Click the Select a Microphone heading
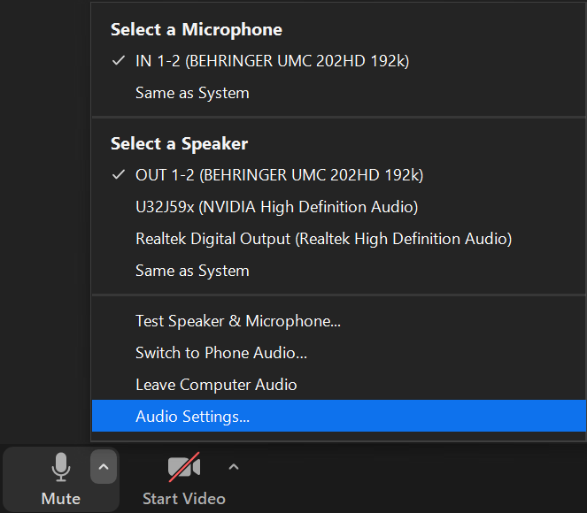This screenshot has height=513, width=587. coord(197,29)
